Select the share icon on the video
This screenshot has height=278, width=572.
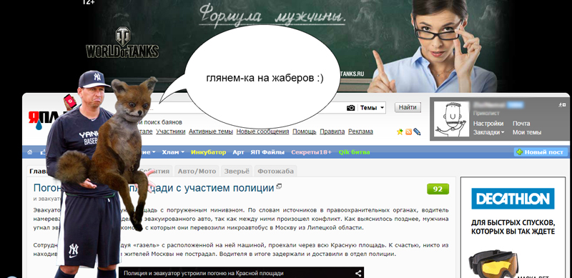359,273
